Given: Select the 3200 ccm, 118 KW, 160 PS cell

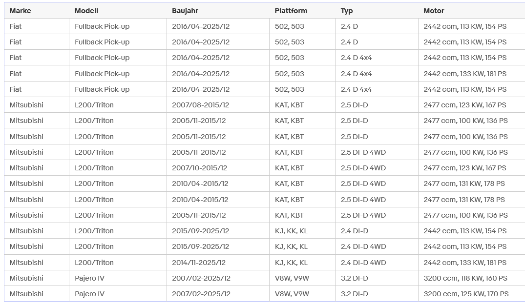Looking at the screenshot, I should tap(465, 278).
